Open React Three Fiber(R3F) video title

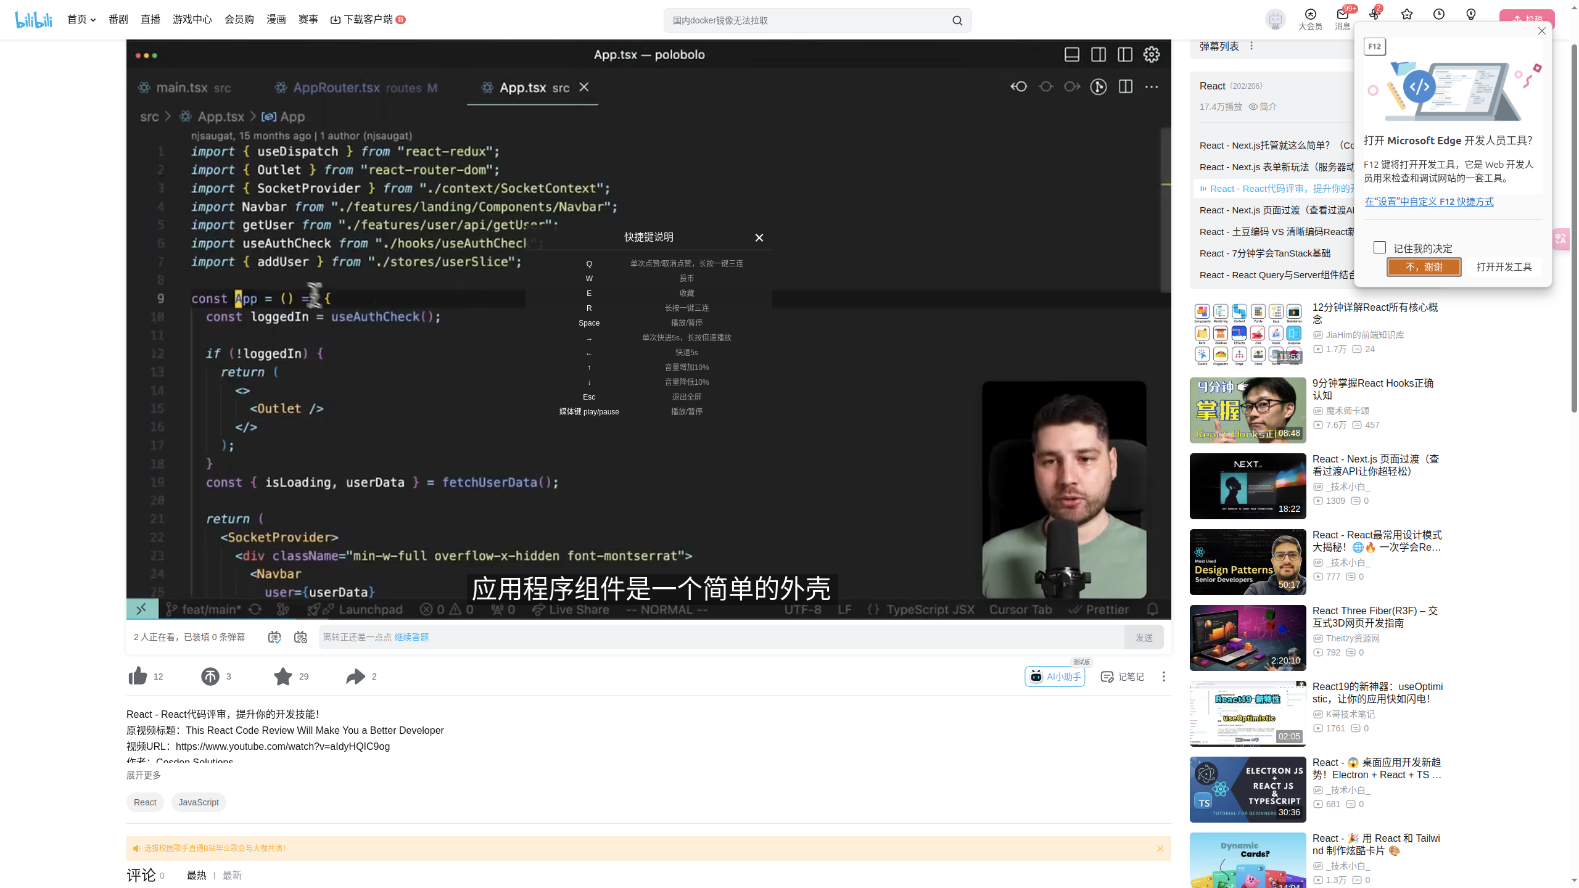[1375, 617]
